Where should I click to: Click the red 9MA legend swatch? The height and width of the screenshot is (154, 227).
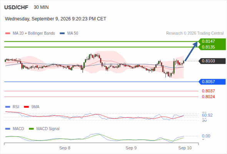26,107
